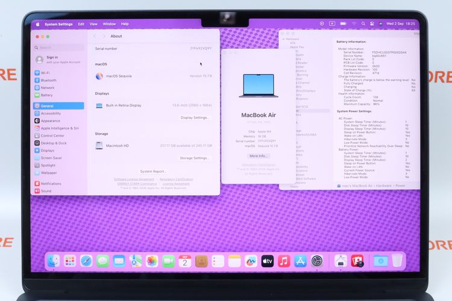Open Launchpad from the Dock

coord(70,261)
